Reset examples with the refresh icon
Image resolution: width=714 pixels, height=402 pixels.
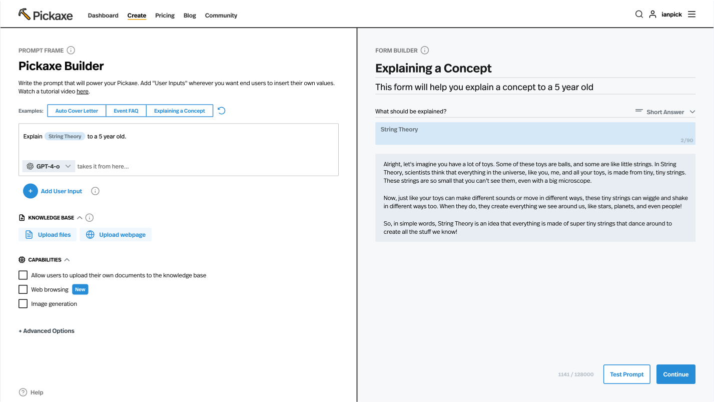point(222,111)
